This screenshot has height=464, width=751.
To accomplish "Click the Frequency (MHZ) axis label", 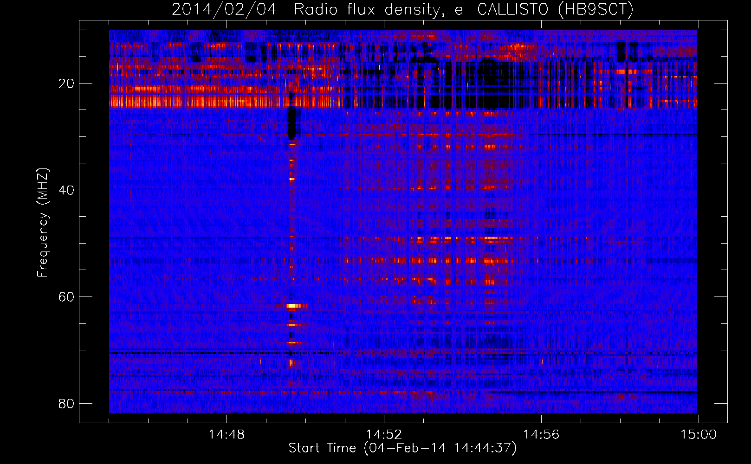I will click(x=43, y=223).
